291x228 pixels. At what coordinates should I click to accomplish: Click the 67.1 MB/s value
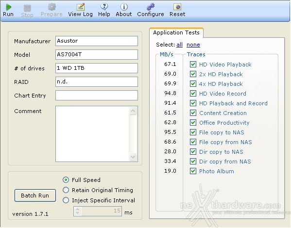coord(170,65)
